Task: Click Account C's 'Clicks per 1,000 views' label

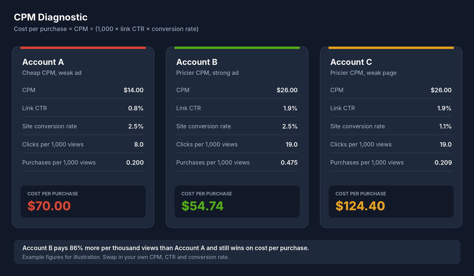Action: pos(361,144)
